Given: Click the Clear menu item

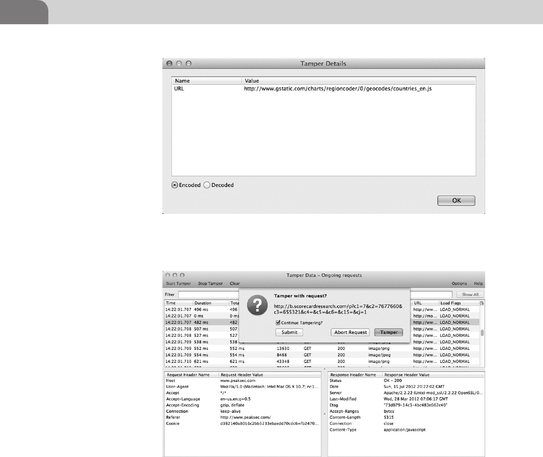Looking at the screenshot, I should click(234, 283).
